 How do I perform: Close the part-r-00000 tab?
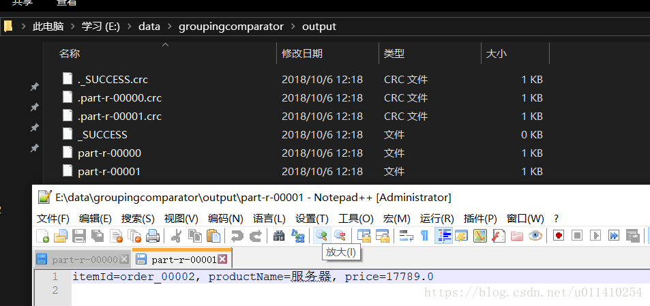click(x=124, y=260)
